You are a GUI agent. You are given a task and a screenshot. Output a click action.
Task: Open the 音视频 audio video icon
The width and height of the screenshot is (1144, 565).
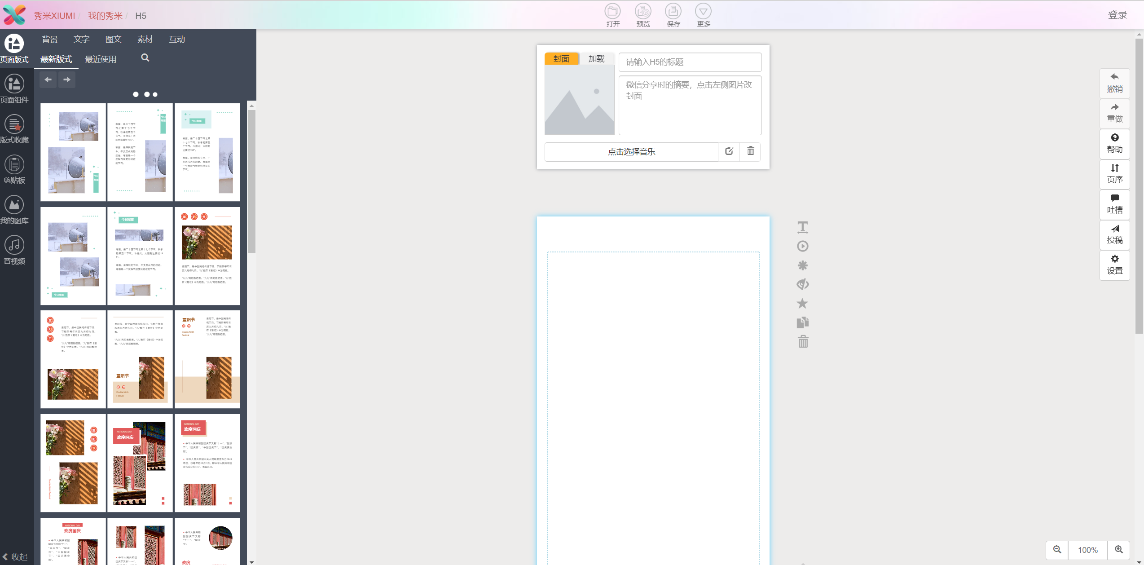click(14, 251)
